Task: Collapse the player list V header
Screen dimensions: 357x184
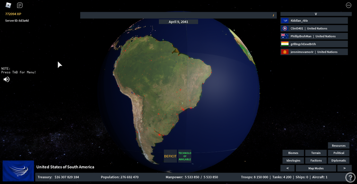Action: 316,14
